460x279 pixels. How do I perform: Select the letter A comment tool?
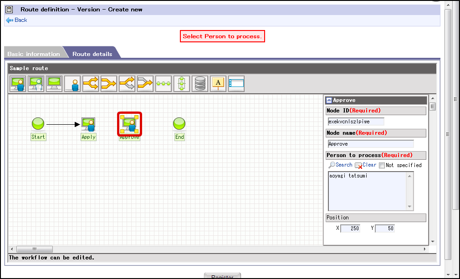click(218, 84)
